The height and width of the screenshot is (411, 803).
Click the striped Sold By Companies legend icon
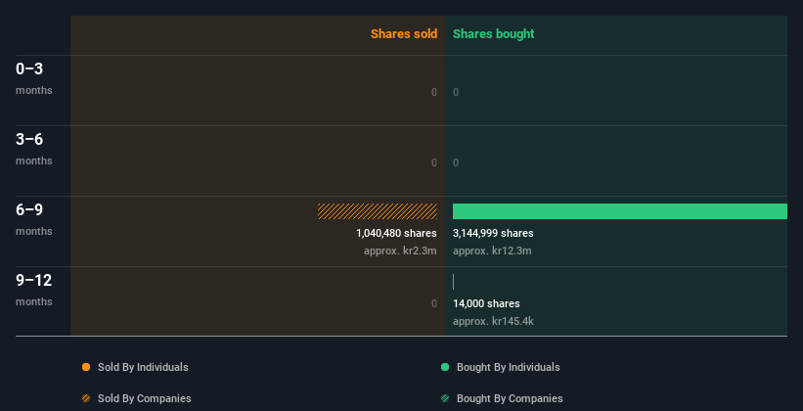click(86, 398)
